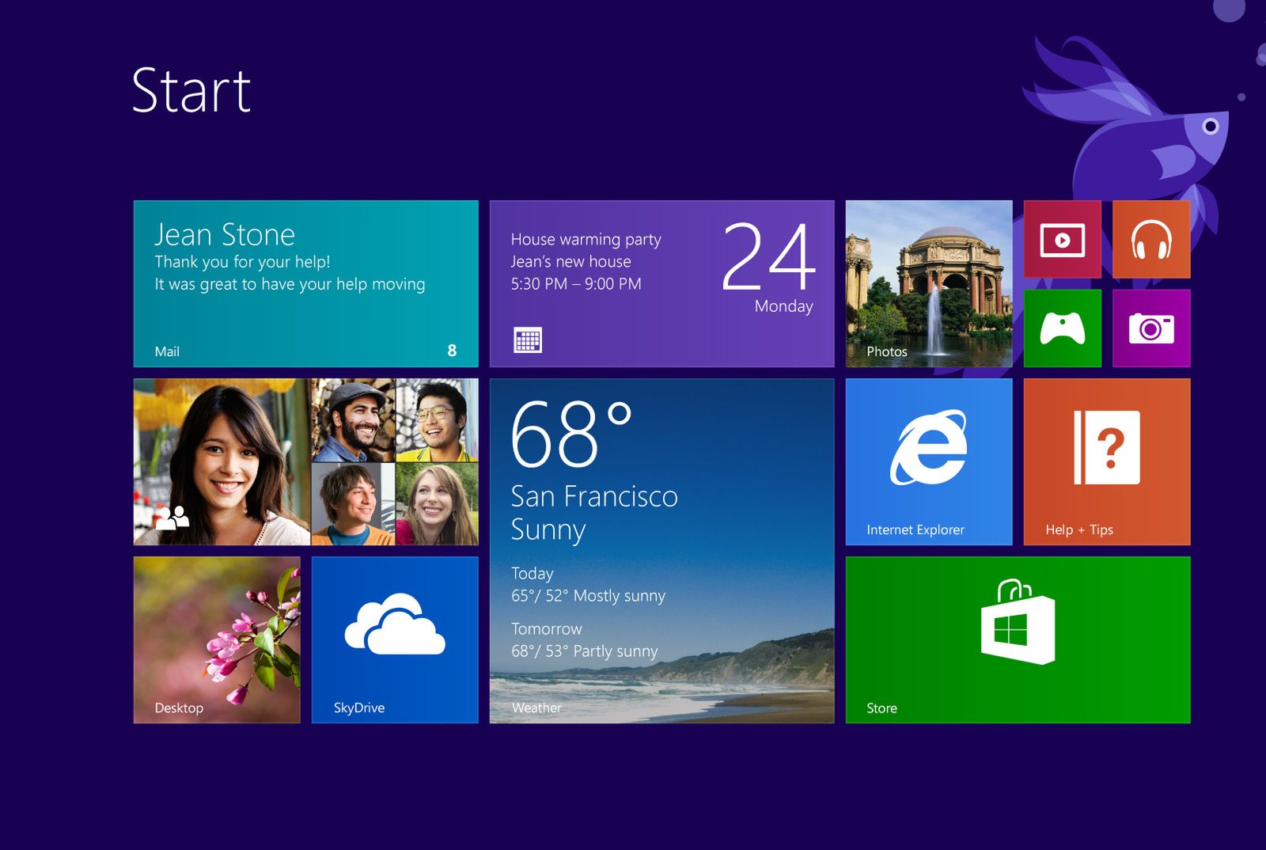1266x850 pixels.
Task: Click 'Jean's new house' event location
Action: point(570,261)
